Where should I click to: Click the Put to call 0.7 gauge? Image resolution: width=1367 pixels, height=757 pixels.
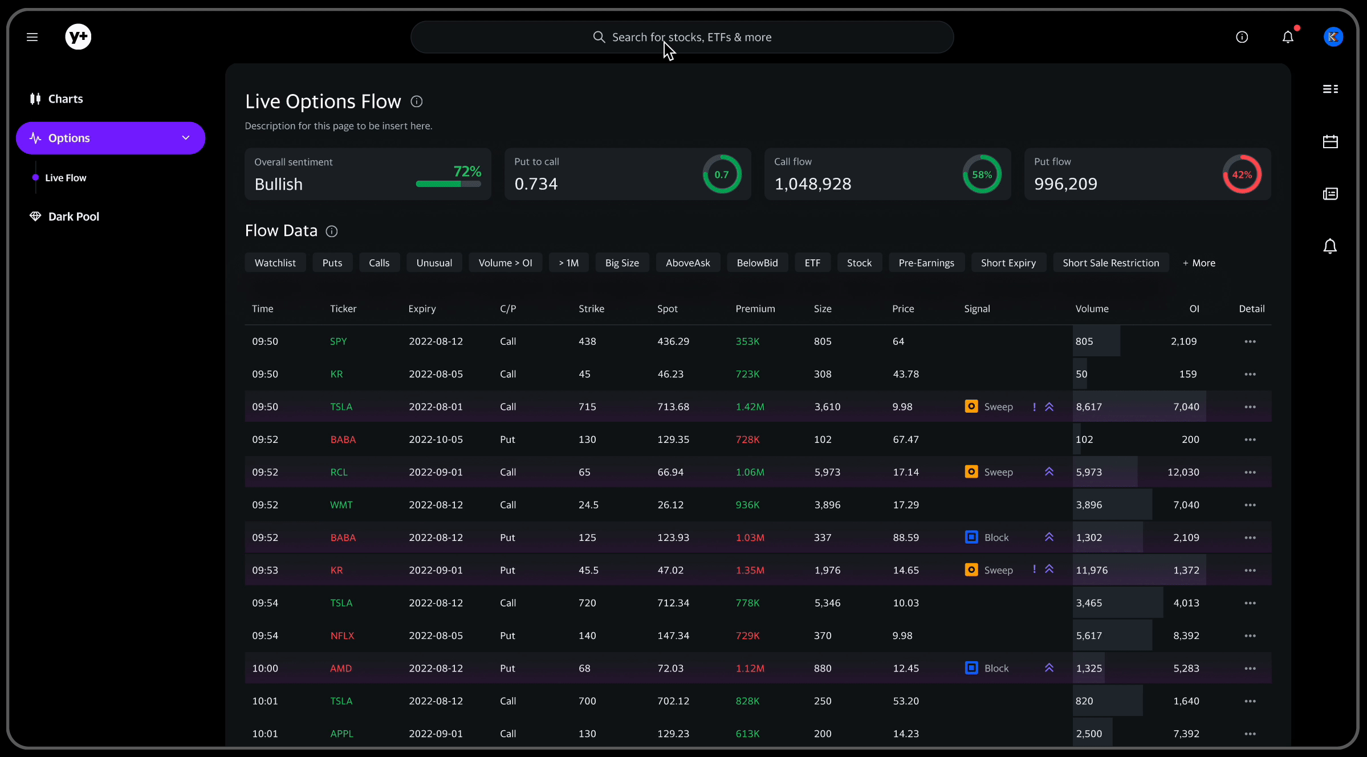pos(722,174)
